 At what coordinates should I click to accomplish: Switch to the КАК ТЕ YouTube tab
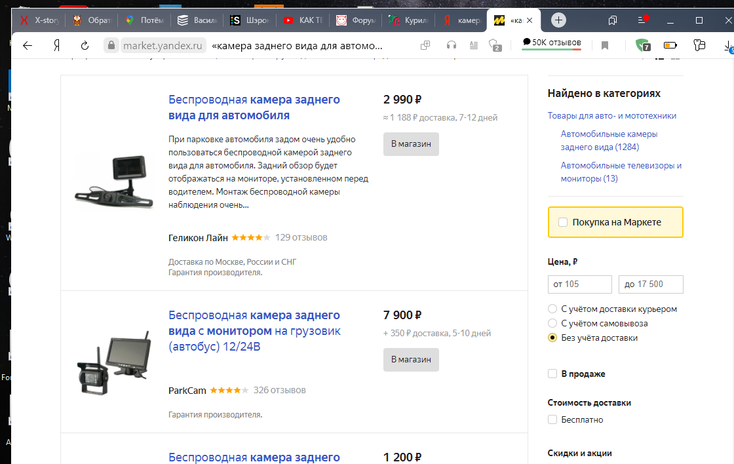coord(303,20)
